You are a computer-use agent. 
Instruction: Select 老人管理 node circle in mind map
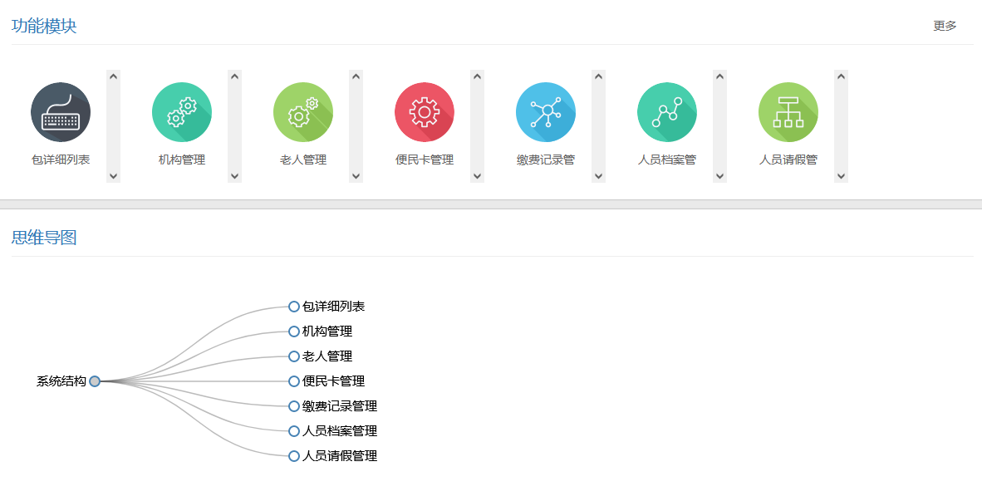coord(294,356)
